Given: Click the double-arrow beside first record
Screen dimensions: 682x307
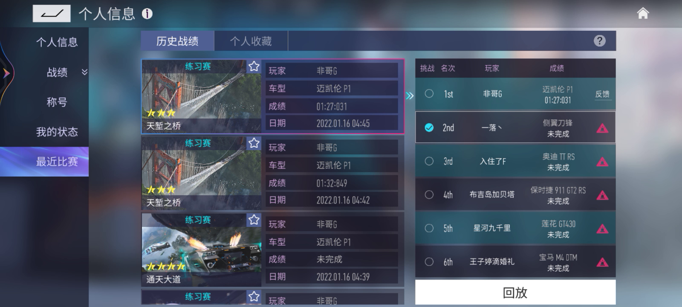Looking at the screenshot, I should coord(410,96).
